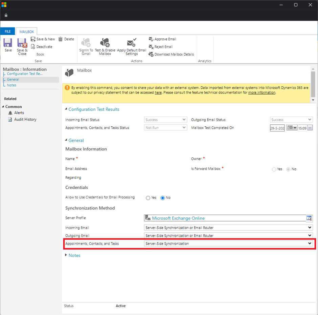The image size is (318, 315).
Task: Select Yes for Is Forward Mailbox
Action: tap(274, 169)
